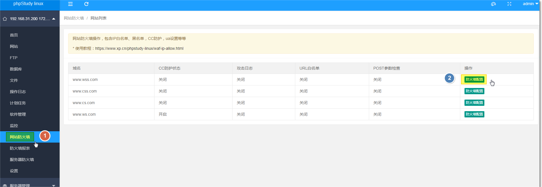The image size is (542, 187).
Task: Click 开启 CC status for www.ws.com
Action: point(163,114)
